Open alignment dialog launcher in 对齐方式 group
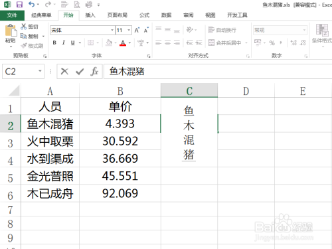 coord(248,56)
